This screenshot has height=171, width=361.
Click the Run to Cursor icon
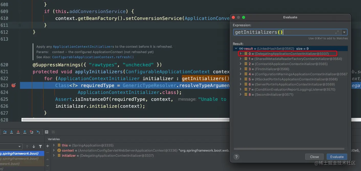click(x=38, y=132)
